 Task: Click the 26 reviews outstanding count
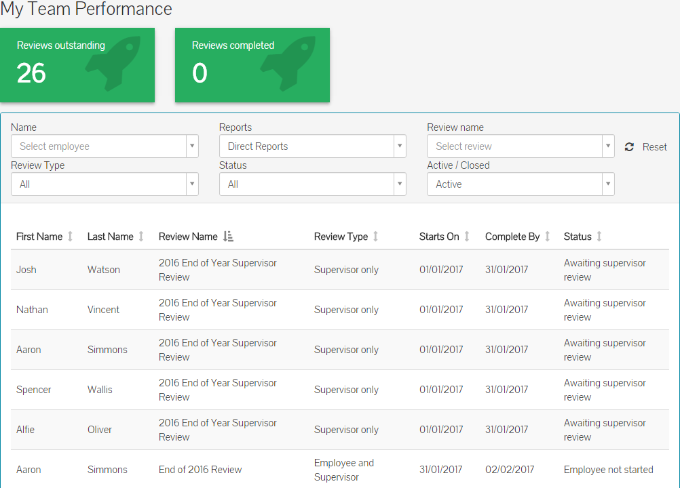click(x=31, y=73)
